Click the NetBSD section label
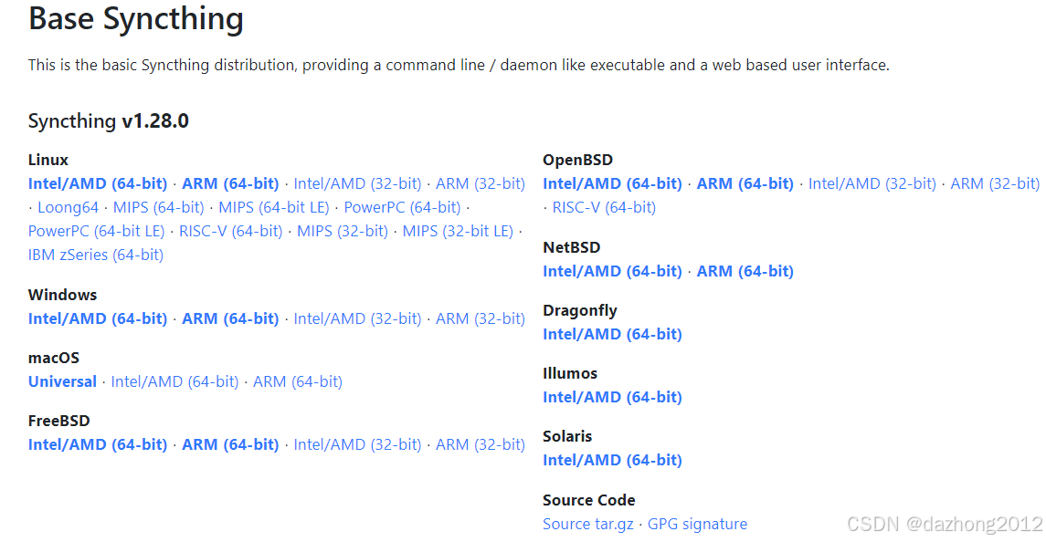 572,247
